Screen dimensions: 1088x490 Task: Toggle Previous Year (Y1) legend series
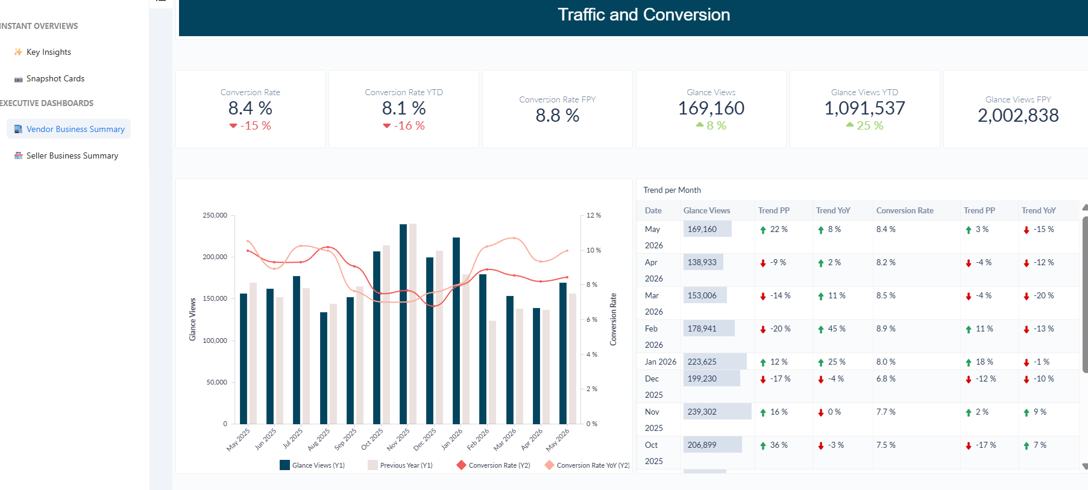coord(400,465)
